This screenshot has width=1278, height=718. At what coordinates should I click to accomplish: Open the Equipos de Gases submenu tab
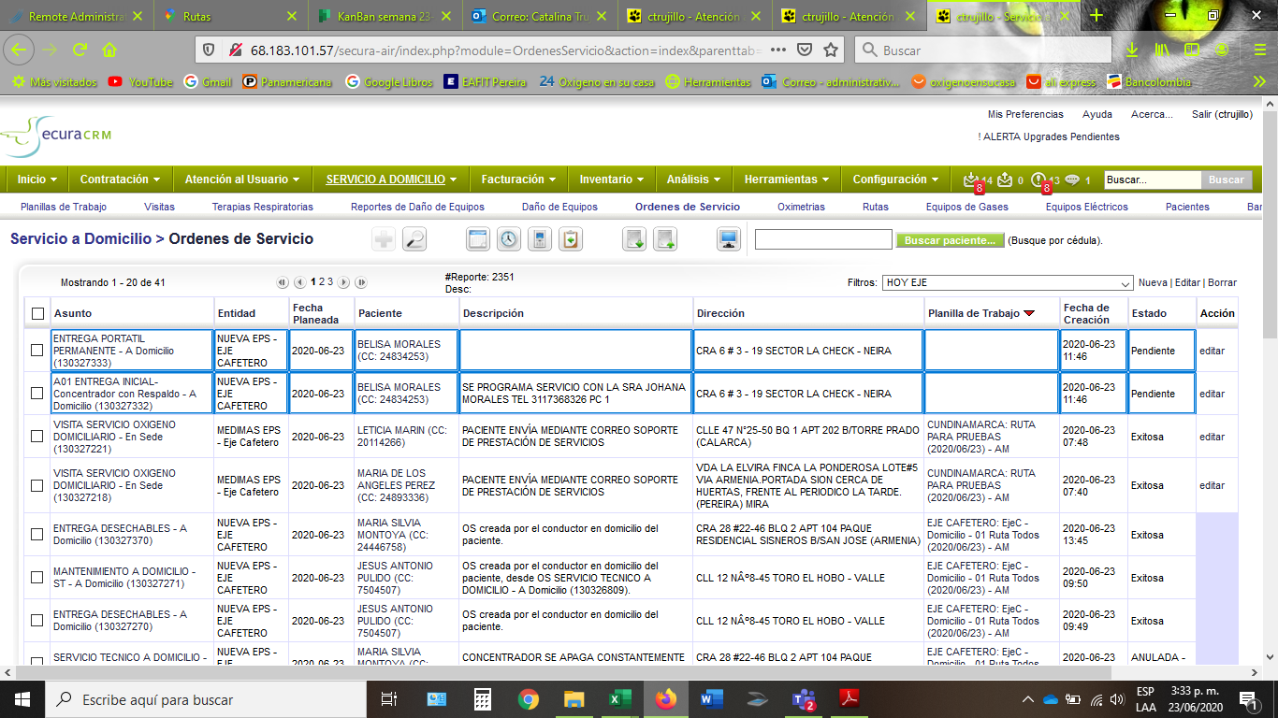click(x=967, y=207)
